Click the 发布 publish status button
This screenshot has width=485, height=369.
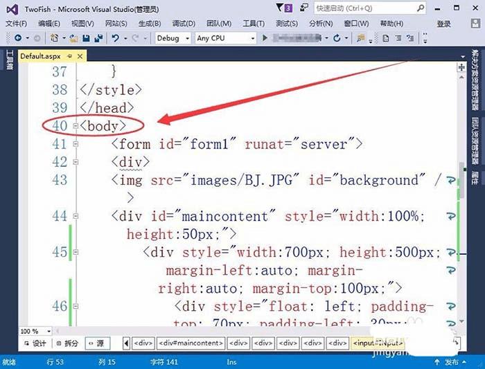pos(450,362)
